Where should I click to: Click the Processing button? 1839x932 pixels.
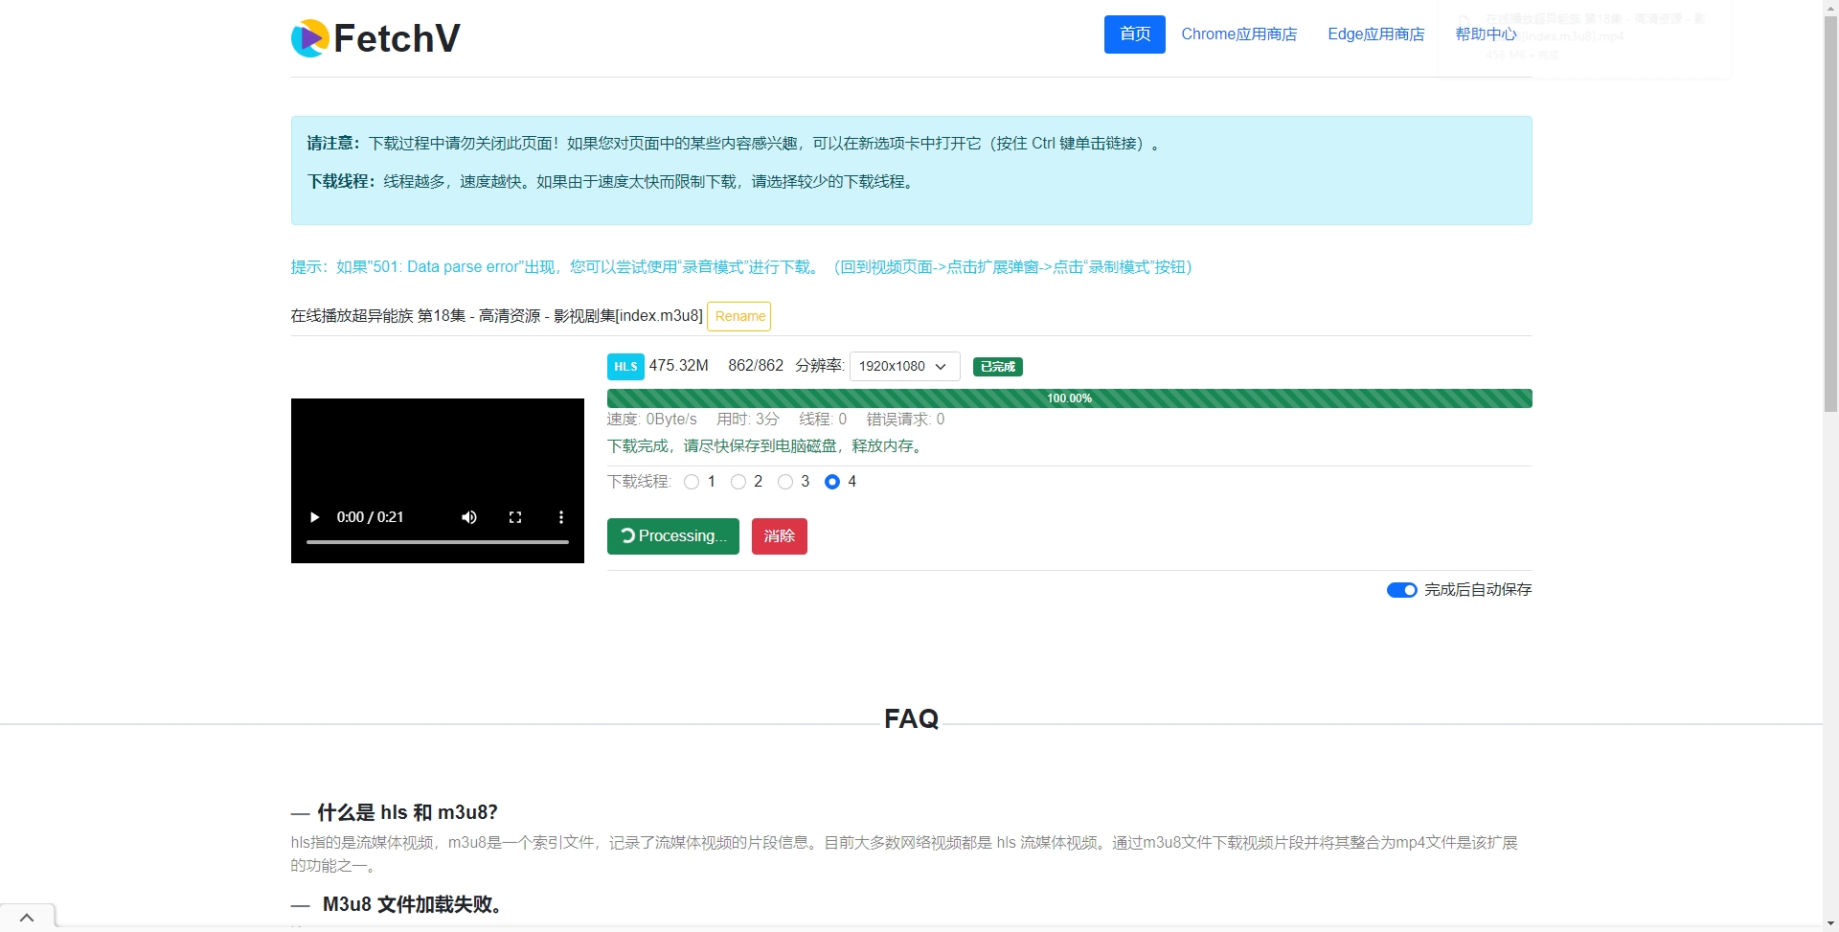click(673, 536)
